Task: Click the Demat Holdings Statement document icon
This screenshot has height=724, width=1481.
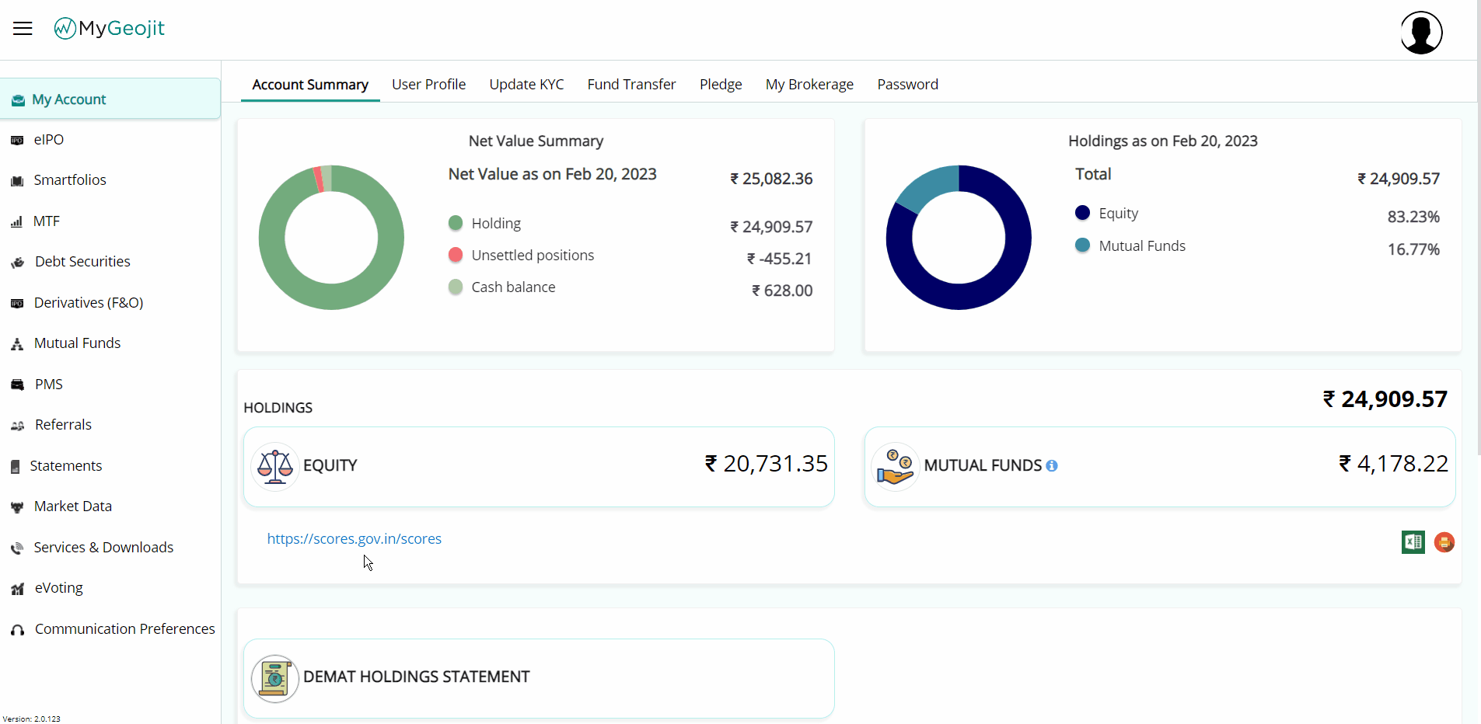Action: [x=275, y=677]
